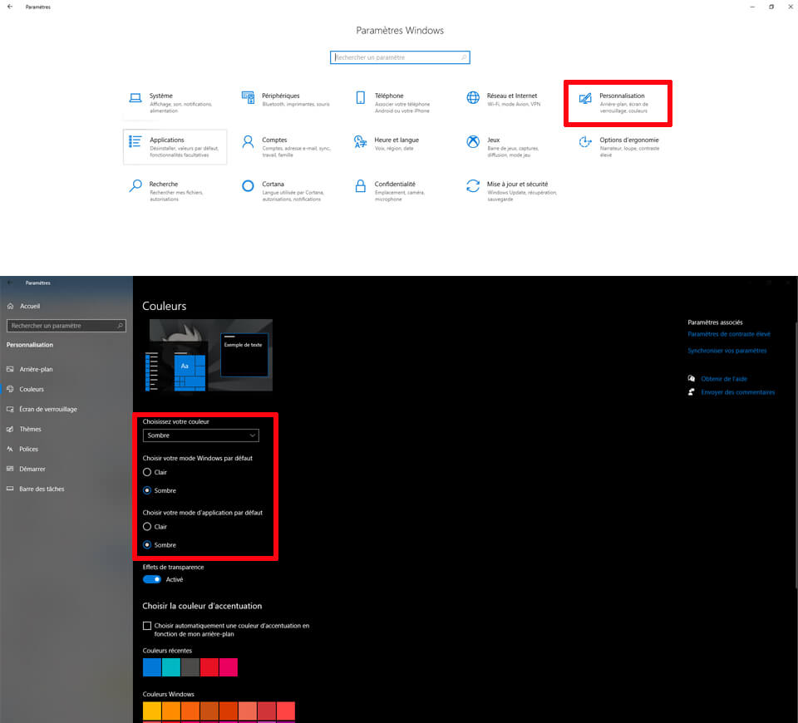
Task: Click Envoyer des commentaires link
Action: pyautogui.click(x=737, y=392)
